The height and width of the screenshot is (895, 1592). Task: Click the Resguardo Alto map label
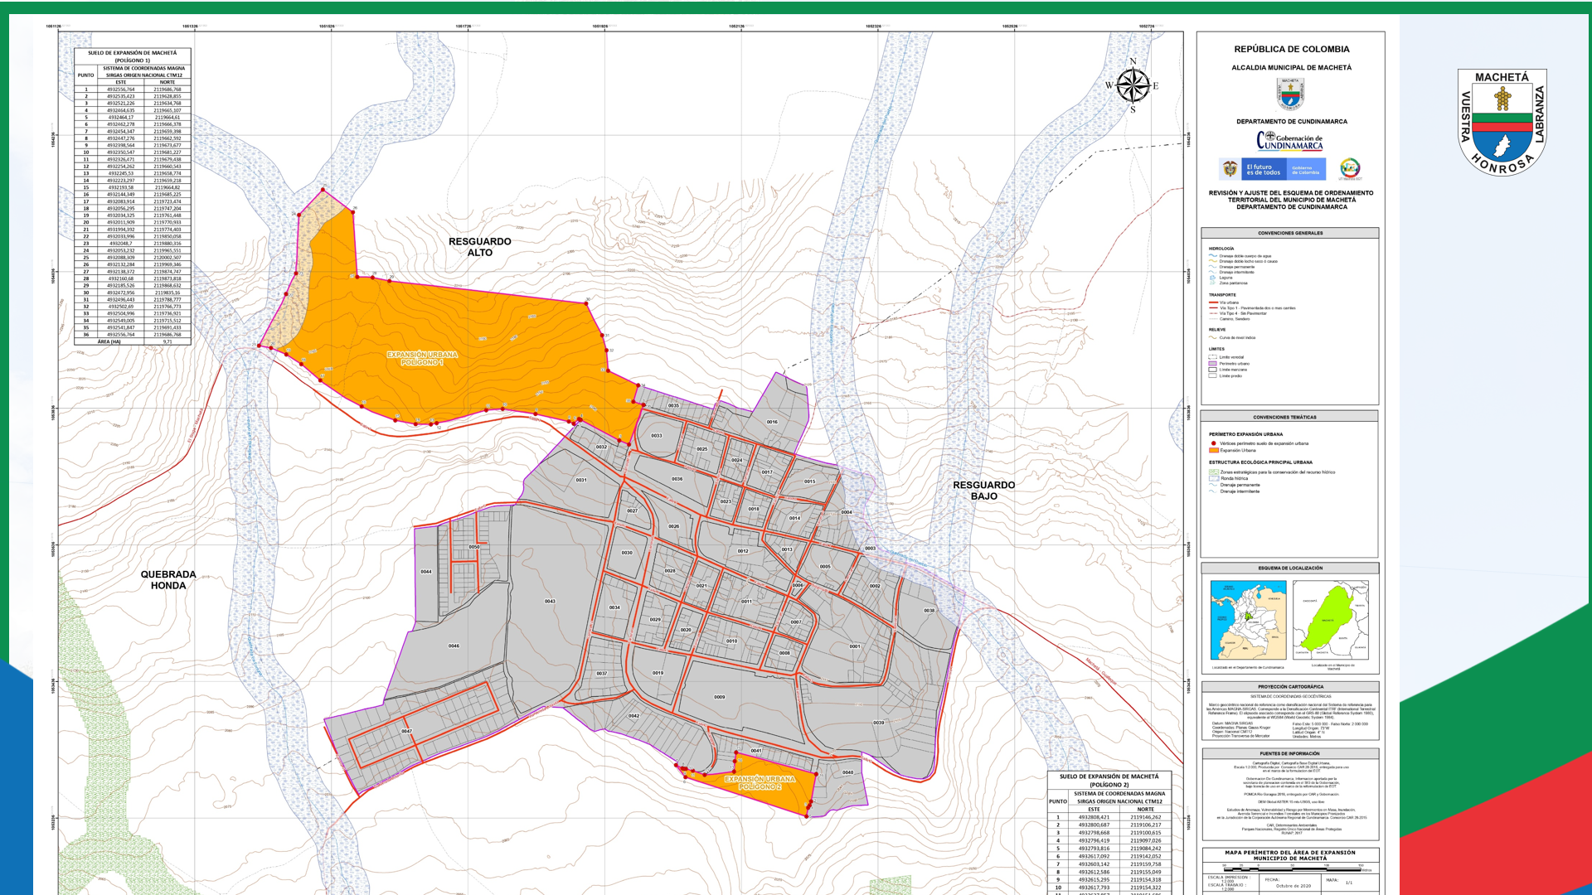tap(480, 247)
